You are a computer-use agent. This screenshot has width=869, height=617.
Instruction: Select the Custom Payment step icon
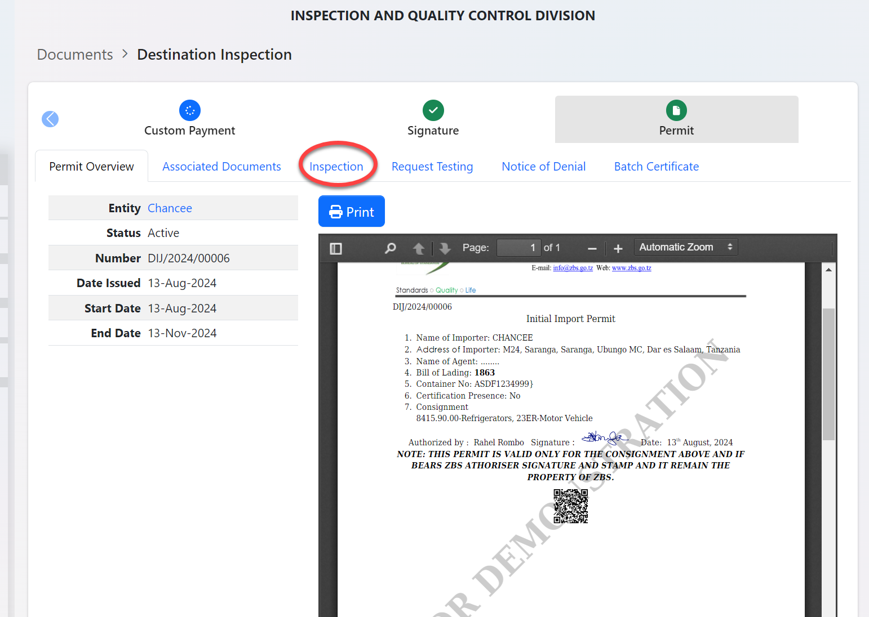coord(189,110)
